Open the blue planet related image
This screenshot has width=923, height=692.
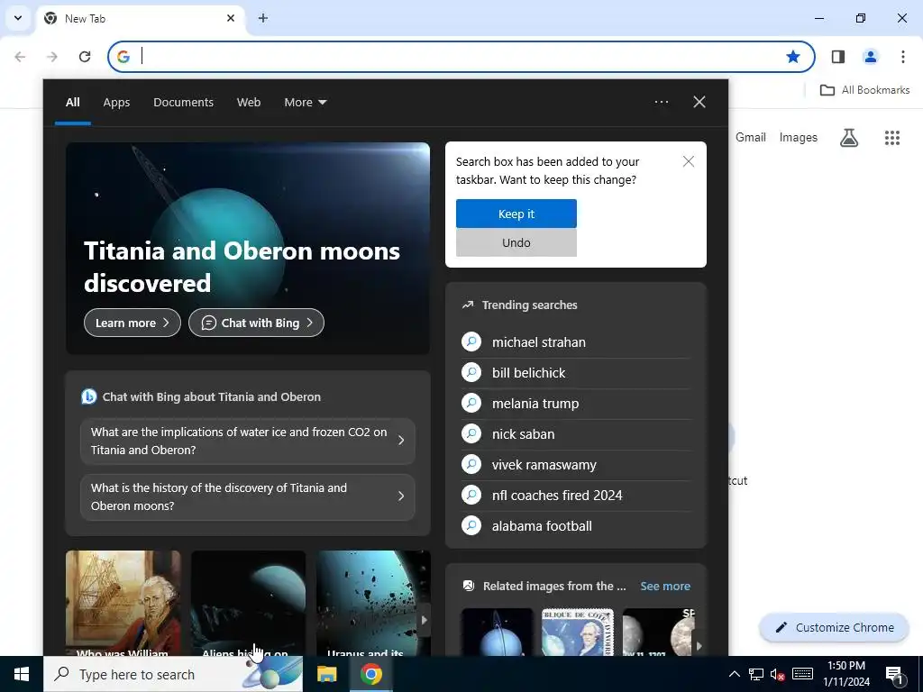coord(497,633)
